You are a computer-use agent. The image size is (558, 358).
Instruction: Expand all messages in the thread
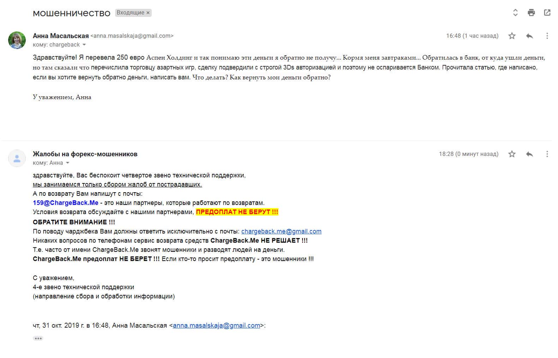[515, 13]
